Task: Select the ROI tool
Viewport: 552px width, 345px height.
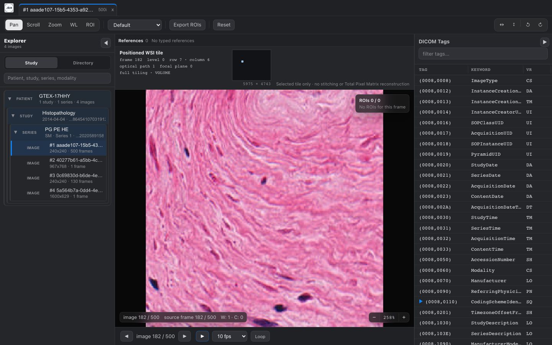Action: tap(90, 25)
